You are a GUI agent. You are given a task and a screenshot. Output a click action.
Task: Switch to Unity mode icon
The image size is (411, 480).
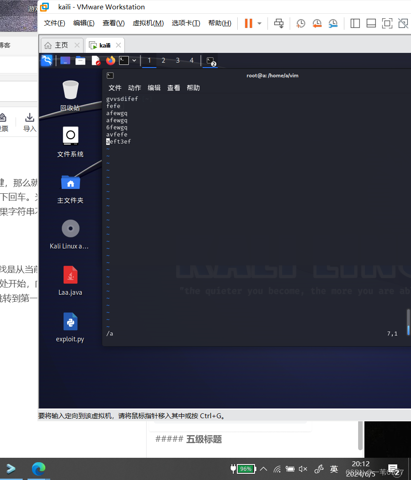[x=403, y=23]
